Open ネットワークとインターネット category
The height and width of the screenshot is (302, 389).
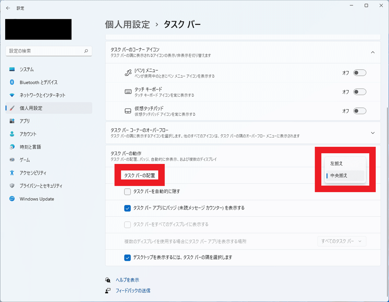49,95
